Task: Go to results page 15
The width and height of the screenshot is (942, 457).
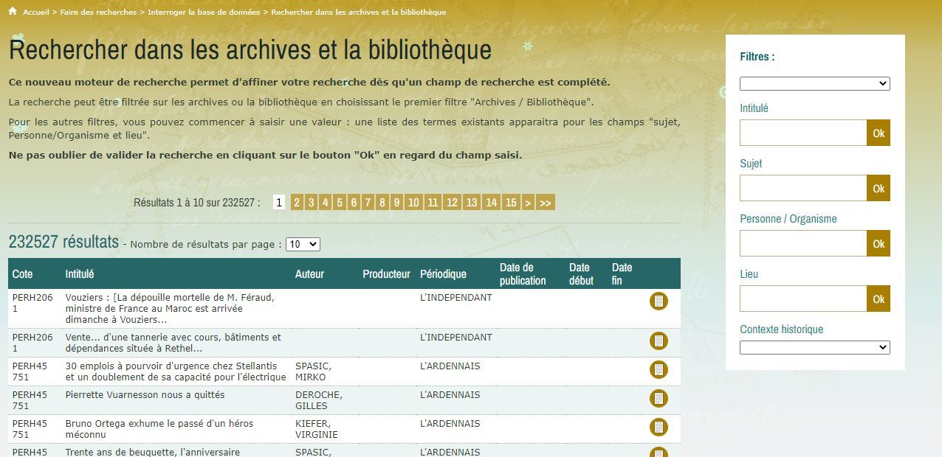Action: (511, 203)
